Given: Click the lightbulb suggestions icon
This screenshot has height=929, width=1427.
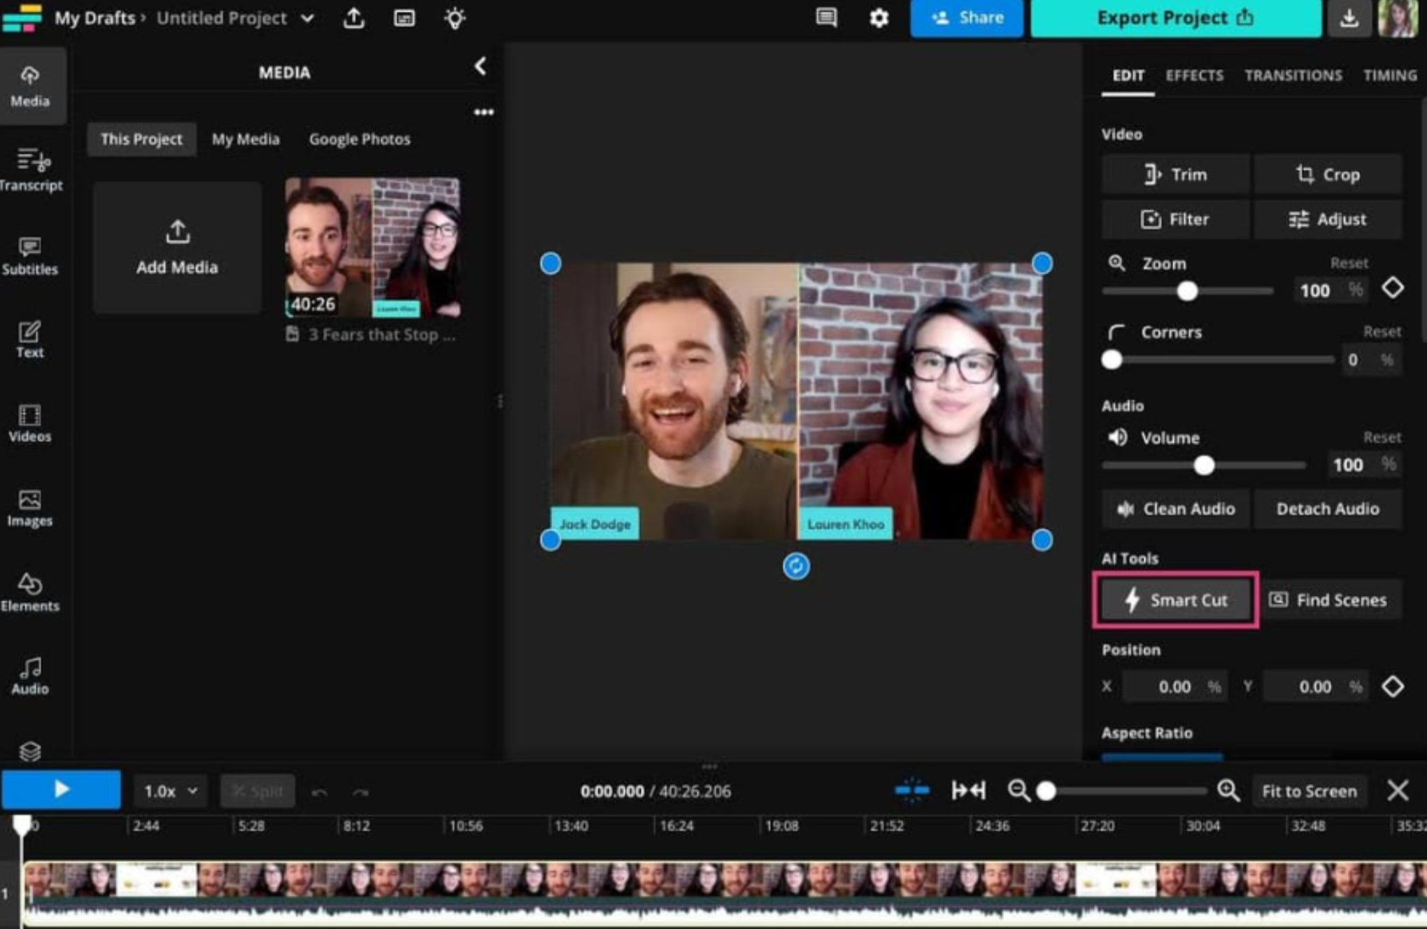Looking at the screenshot, I should (455, 19).
